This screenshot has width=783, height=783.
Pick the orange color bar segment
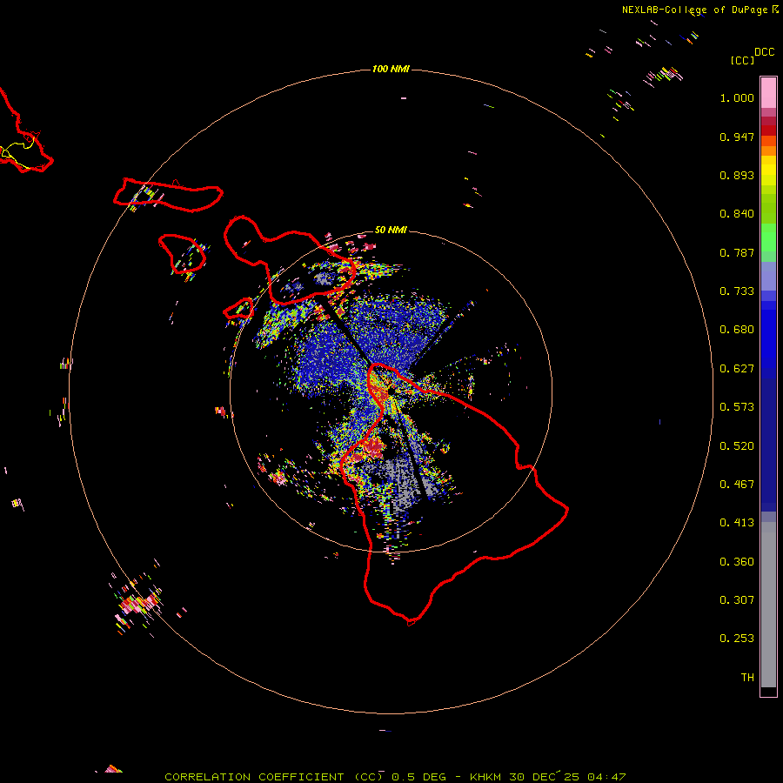pyautogui.click(x=768, y=151)
